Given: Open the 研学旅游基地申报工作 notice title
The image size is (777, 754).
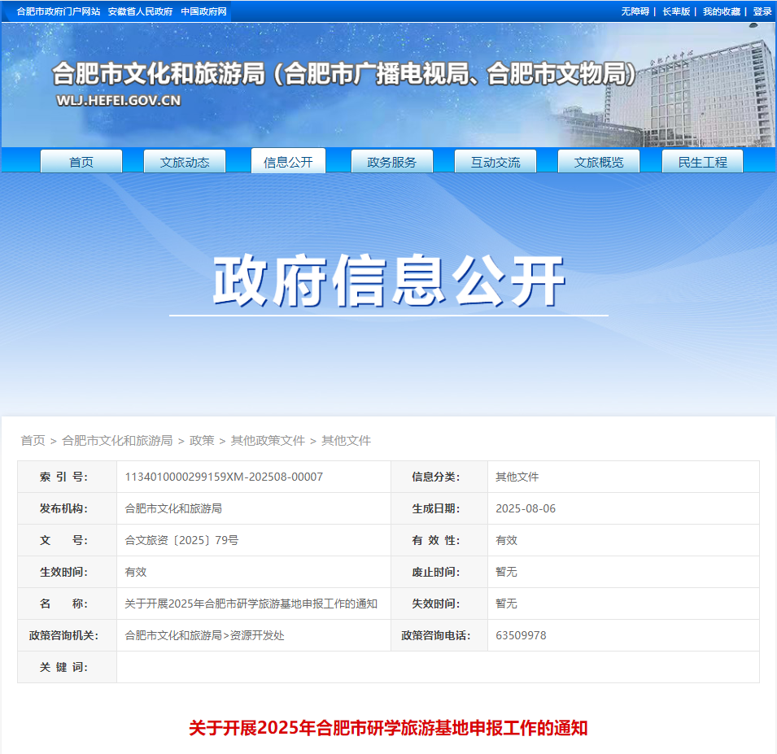Looking at the screenshot, I should coord(388,729).
